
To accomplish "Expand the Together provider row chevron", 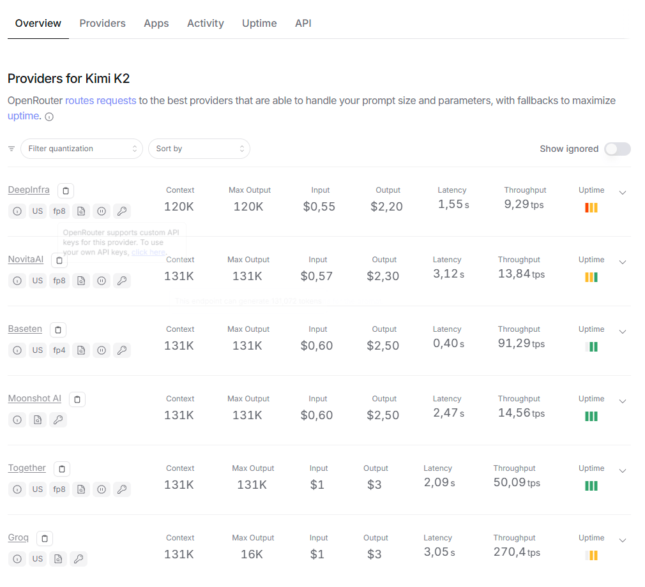I will click(x=623, y=470).
